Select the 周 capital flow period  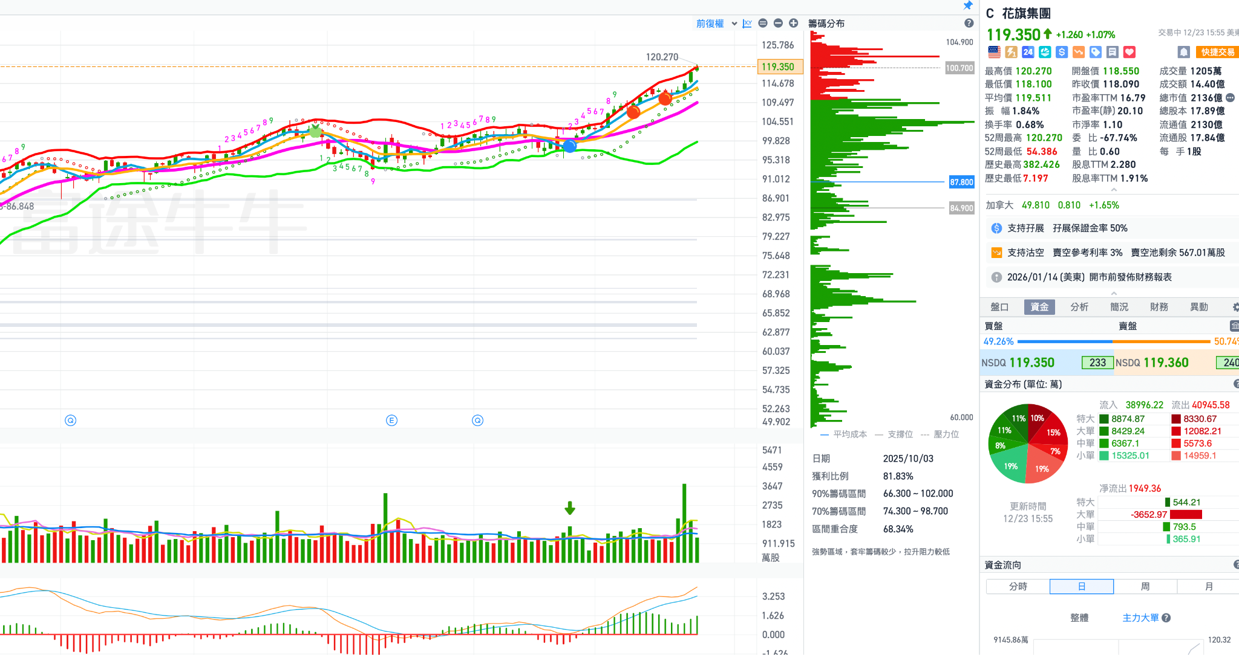tap(1145, 586)
